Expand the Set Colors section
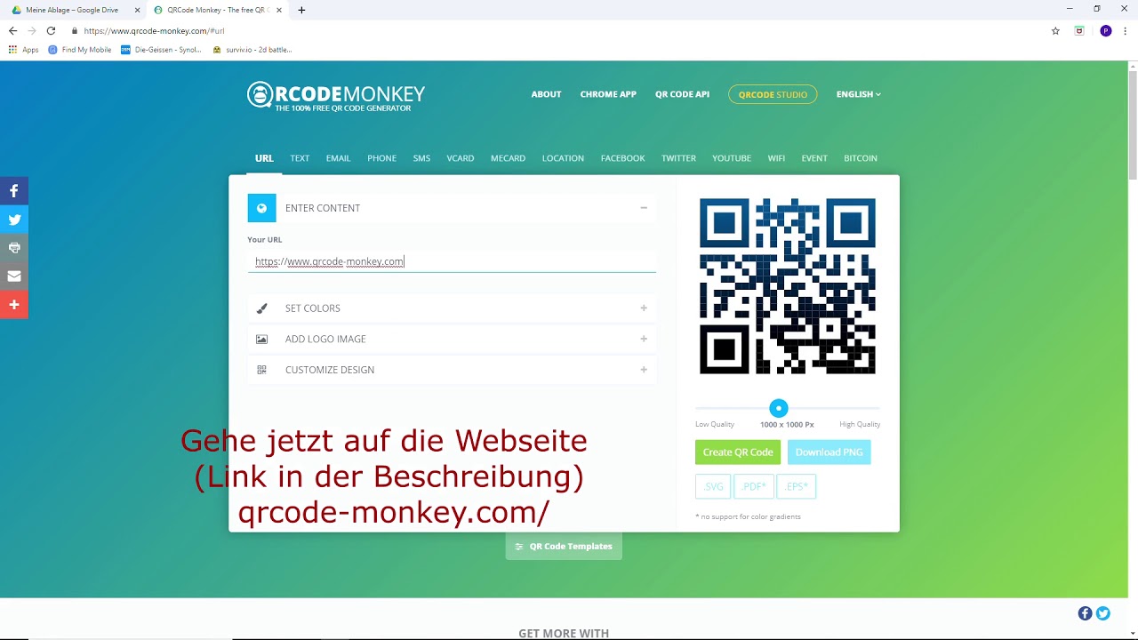Viewport: 1138px width, 640px height. point(643,308)
